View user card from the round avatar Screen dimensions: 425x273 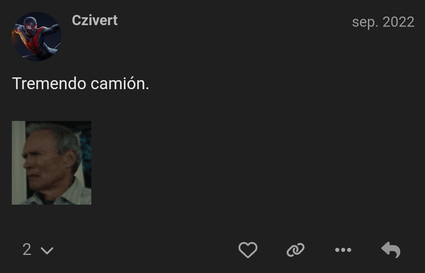(x=37, y=37)
